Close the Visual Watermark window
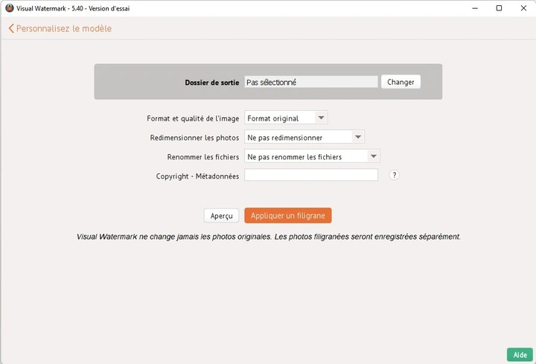 [x=523, y=8]
